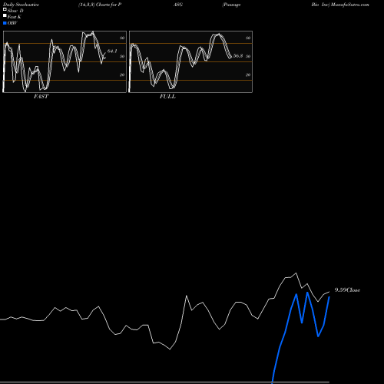Click the 56.8 value in the FULL chart
The width and height of the screenshot is (384, 384).
[x=238, y=56]
